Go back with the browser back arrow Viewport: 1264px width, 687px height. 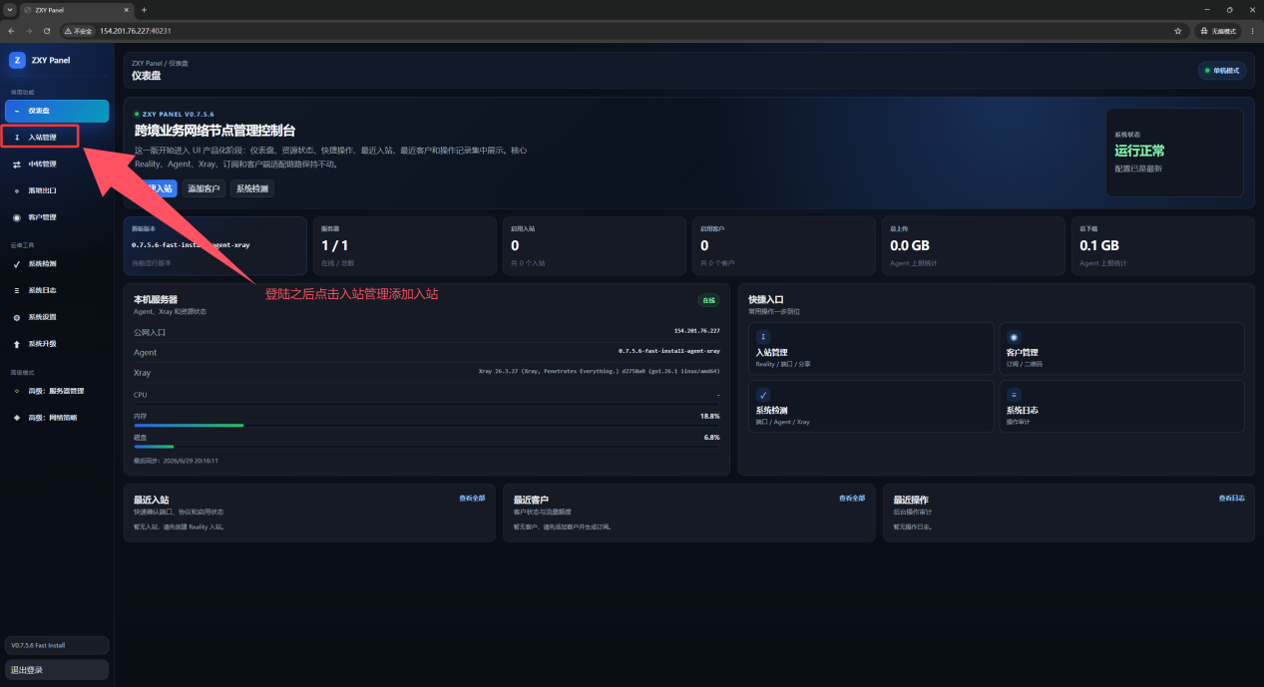pos(11,31)
